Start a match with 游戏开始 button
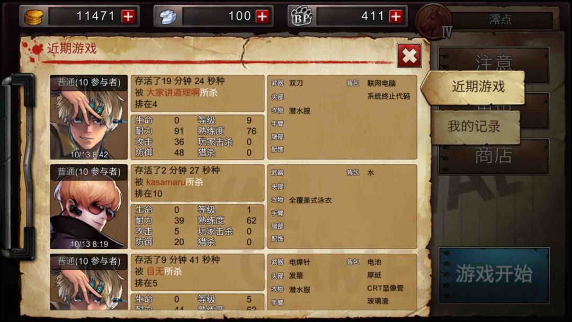Image resolution: width=572 pixels, height=322 pixels. click(x=494, y=275)
